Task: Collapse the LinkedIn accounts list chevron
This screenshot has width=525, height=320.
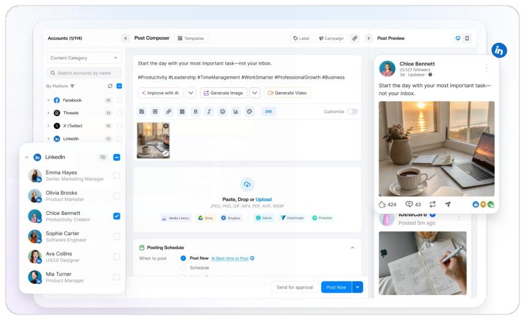Action: pos(27,158)
